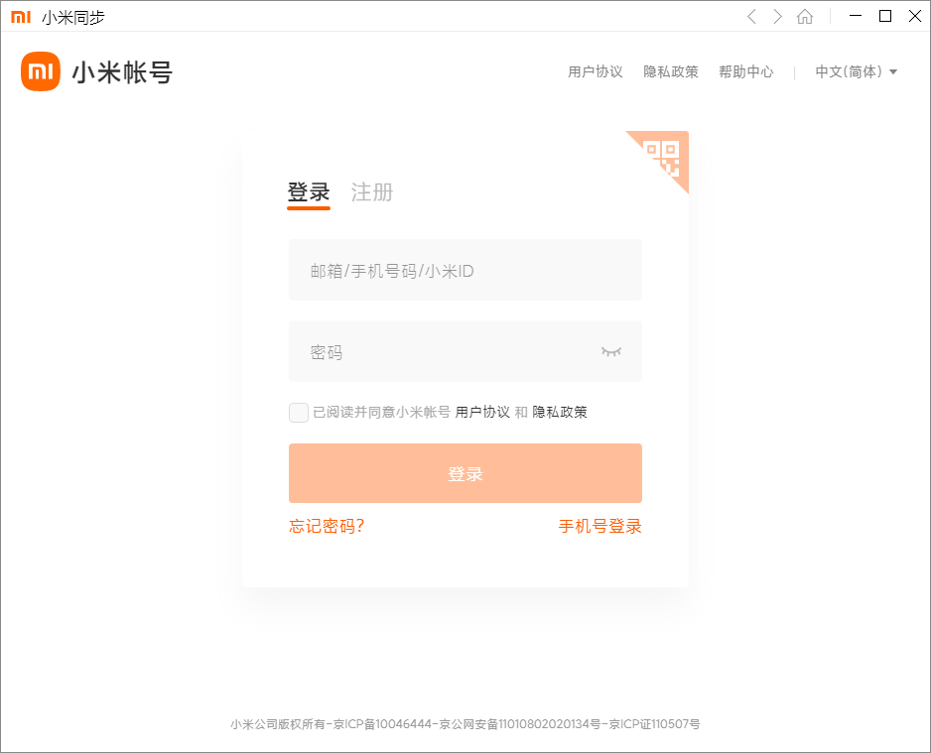The image size is (931, 753).
Task: Click the footer text 京ICP备10046444
Action: (383, 724)
